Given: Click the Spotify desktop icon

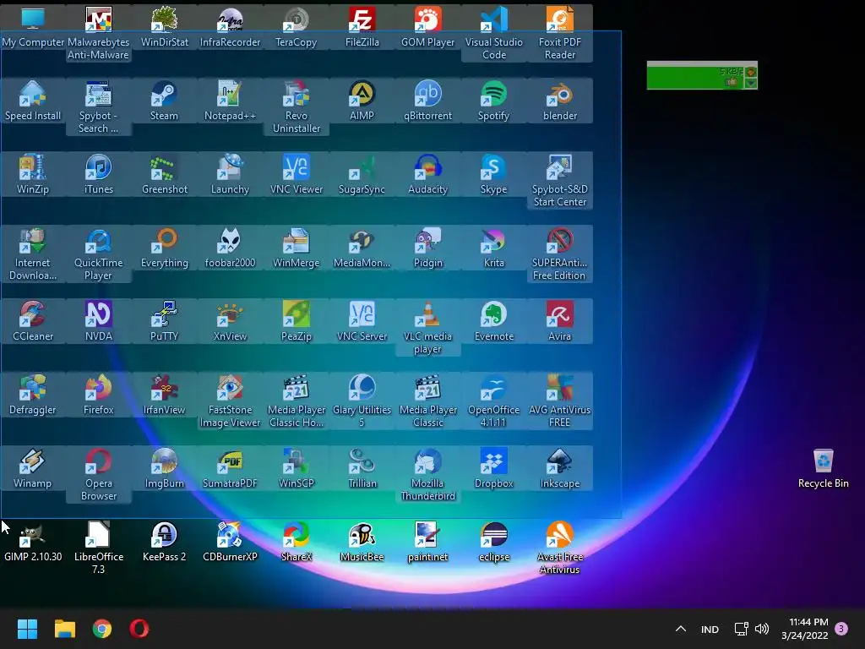Looking at the screenshot, I should tap(493, 101).
